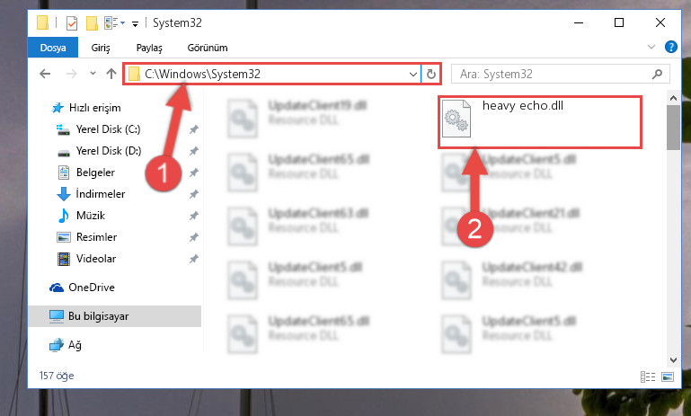Expand the address bar history dropdown

[x=413, y=74]
